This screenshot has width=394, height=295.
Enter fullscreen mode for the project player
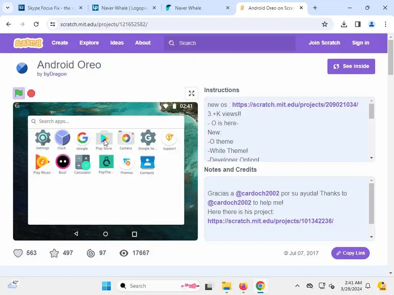(192, 93)
